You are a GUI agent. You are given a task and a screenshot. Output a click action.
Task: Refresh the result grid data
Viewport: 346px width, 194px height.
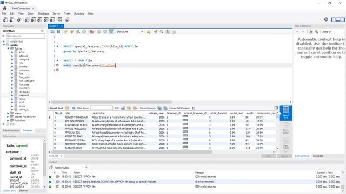pyautogui.click(x=74, y=108)
